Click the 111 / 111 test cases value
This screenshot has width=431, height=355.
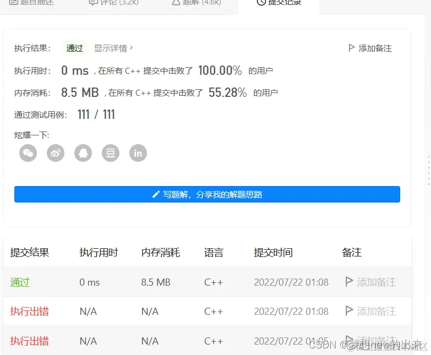tap(96, 114)
